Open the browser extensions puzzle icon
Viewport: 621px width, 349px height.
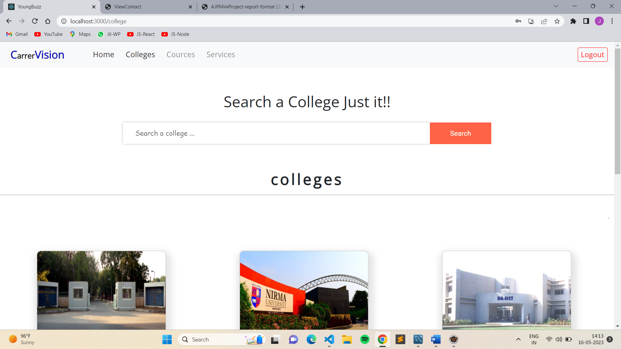coord(573,21)
